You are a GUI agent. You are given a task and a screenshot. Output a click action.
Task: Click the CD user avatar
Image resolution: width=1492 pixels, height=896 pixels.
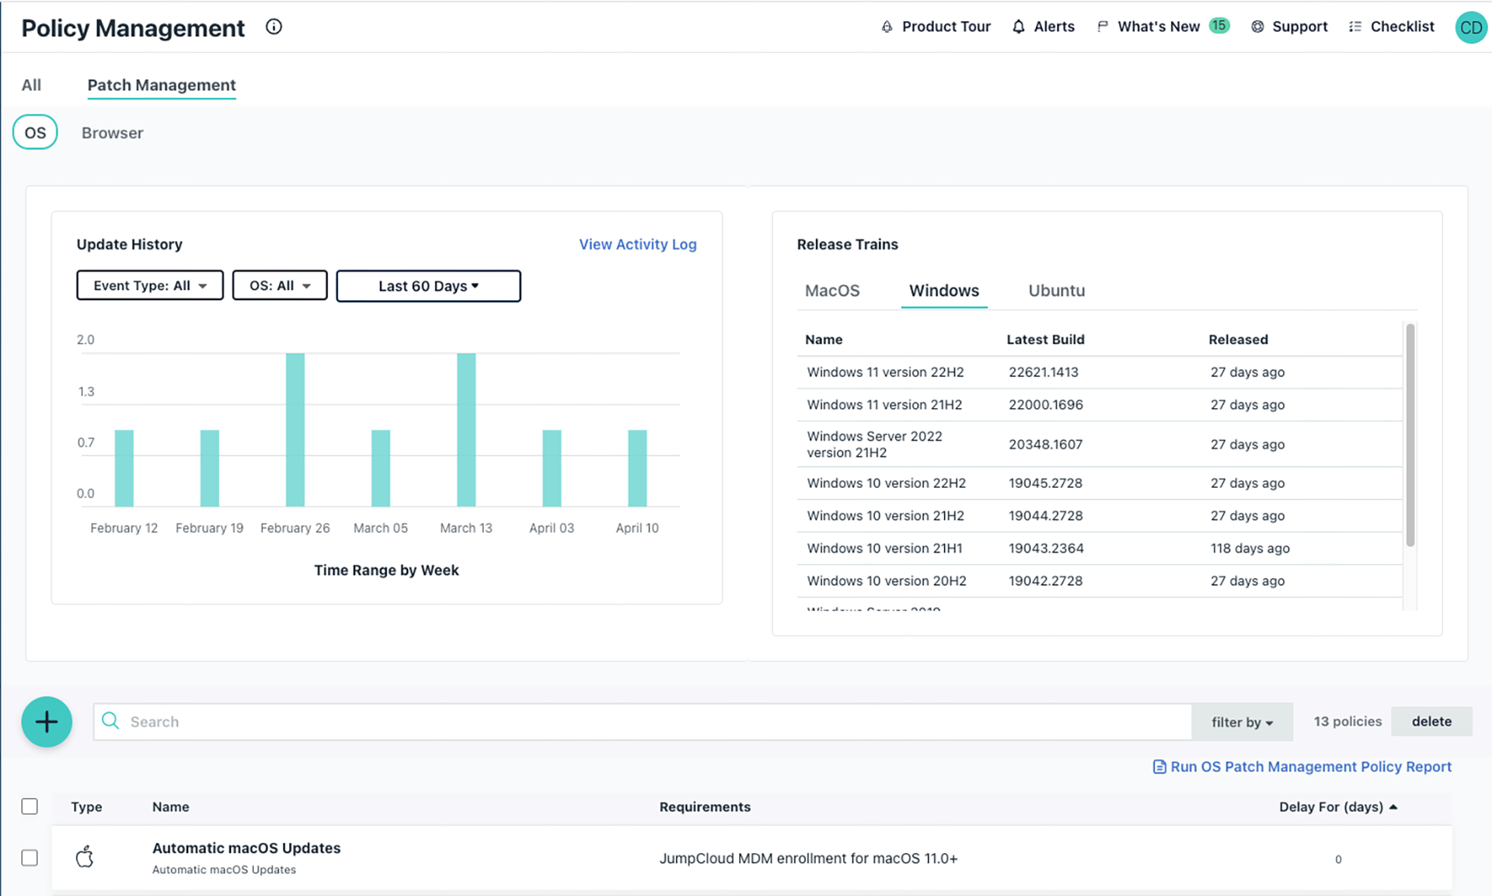coord(1469,28)
